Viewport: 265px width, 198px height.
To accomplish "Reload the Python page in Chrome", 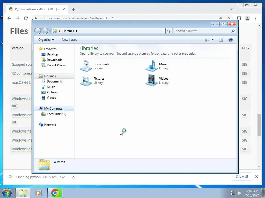I will tap(26, 18).
